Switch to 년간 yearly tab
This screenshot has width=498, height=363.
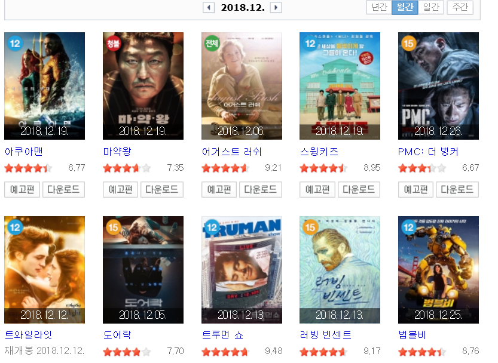coord(379,7)
